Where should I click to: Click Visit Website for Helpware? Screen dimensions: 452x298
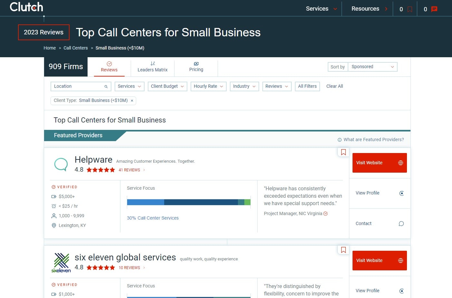pos(380,163)
